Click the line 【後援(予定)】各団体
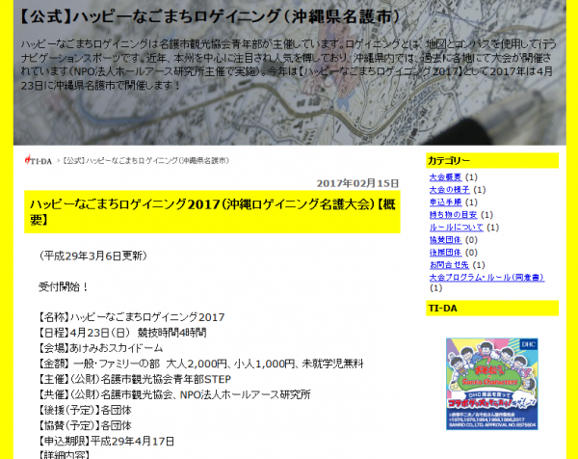Screen dimensions: 578x459 pyautogui.click(x=85, y=410)
